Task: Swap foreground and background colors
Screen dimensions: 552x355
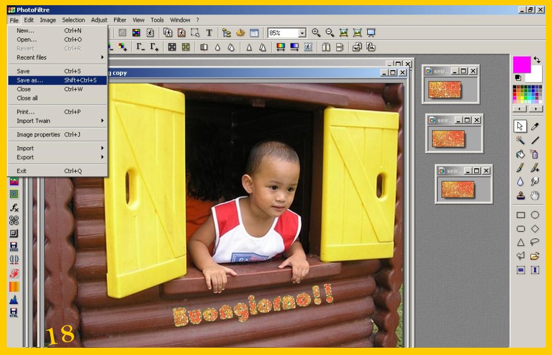Action: [537, 60]
